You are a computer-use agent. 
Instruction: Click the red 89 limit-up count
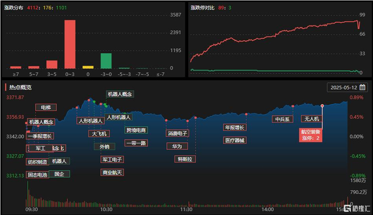(221, 7)
